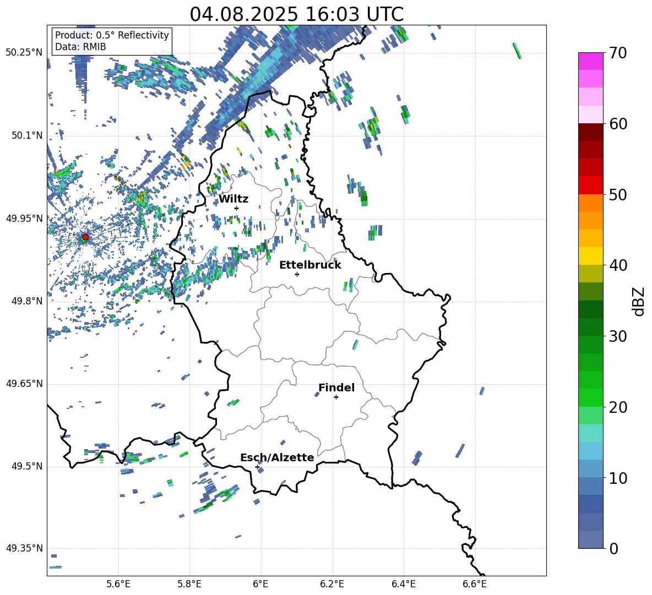652x595 pixels.
Task: Click the 0 value on the colorbar
Action: (613, 549)
